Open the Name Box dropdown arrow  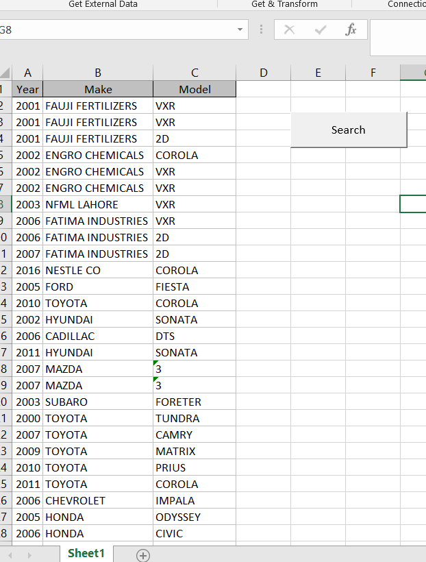(x=240, y=29)
